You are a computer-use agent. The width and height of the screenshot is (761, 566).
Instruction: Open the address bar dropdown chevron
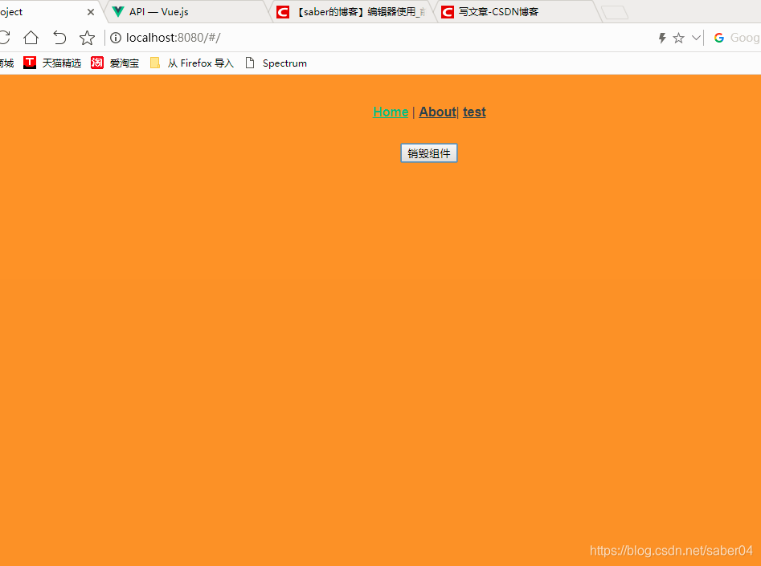pyautogui.click(x=696, y=37)
